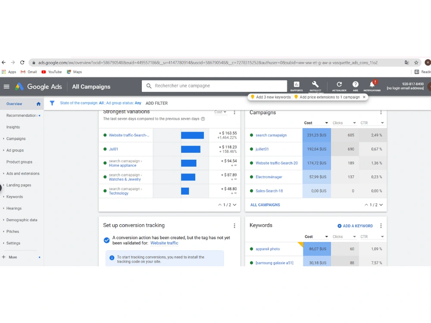Go to previous page in Campaigns card pager
This screenshot has height=323, width=431.
366,205
